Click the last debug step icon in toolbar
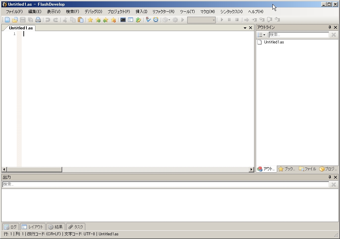The width and height of the screenshot is (340, 239). [x=277, y=20]
